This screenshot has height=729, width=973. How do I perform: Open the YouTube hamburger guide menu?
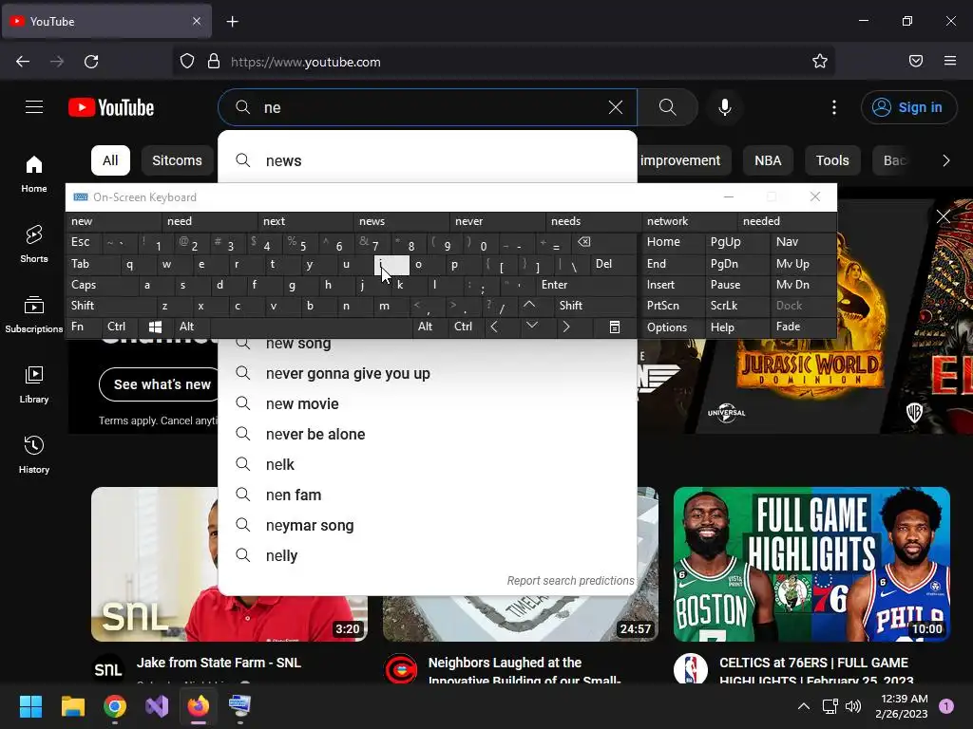34,107
